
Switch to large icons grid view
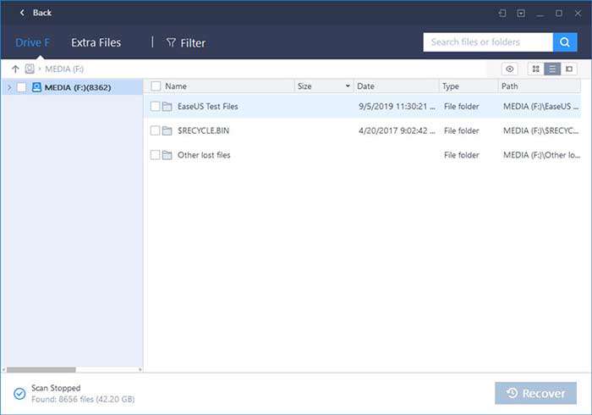click(x=535, y=69)
